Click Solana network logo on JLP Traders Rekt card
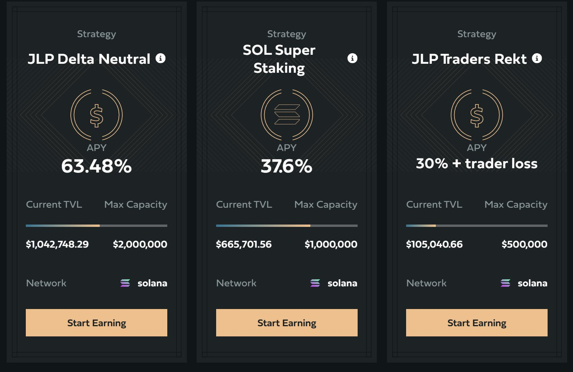 (505, 283)
